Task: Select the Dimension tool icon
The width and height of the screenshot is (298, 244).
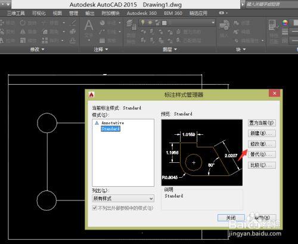Action: pyautogui.click(x=103, y=23)
